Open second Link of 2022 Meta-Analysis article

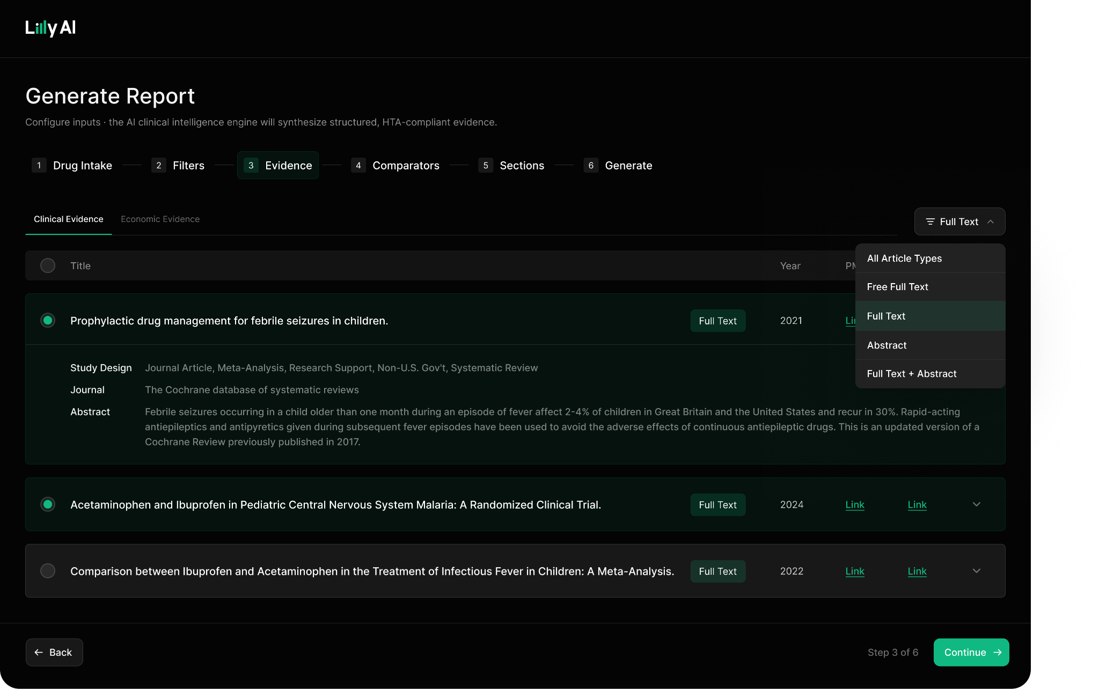tap(917, 571)
